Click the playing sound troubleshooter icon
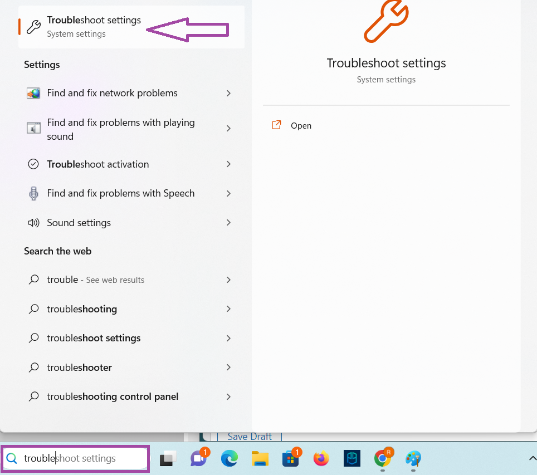537x475 pixels. pos(33,128)
